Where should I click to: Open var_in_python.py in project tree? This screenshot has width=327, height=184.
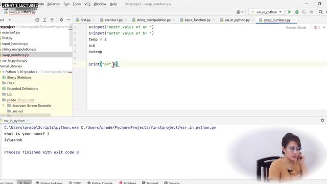[x=15, y=60]
